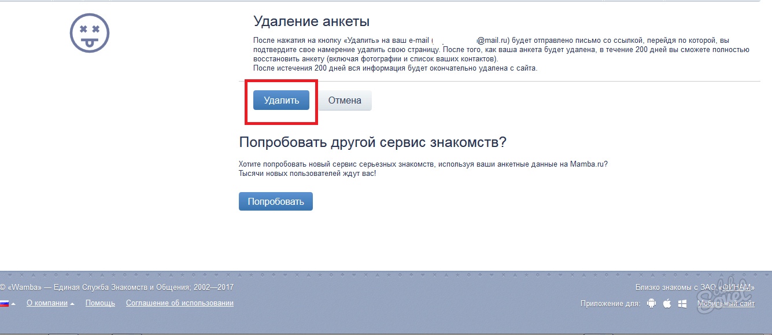Open the Apple app link icon
Screen dimensions: 772x335
pyautogui.click(x=667, y=304)
